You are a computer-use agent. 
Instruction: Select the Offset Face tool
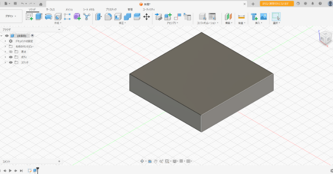coord(137,17)
